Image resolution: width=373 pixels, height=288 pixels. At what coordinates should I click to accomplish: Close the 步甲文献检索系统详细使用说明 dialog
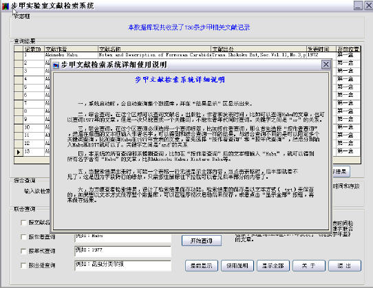pyautogui.click(x=326, y=65)
